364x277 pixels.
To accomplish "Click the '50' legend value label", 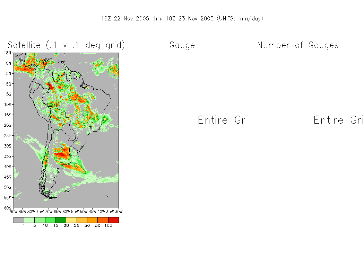I will point(98,225).
